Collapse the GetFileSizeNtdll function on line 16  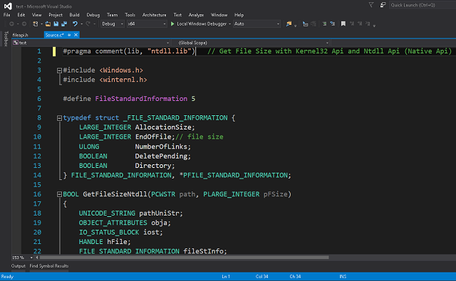point(59,194)
